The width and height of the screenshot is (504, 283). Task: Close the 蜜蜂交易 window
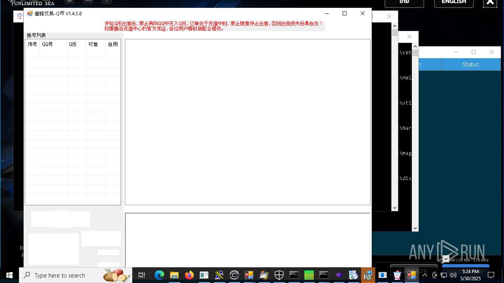pos(363,13)
